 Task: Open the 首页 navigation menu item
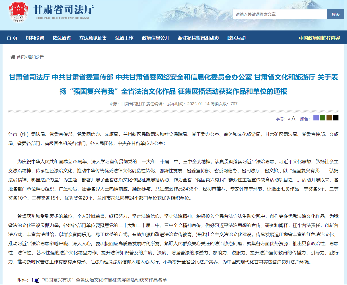pyautogui.click(x=12, y=38)
